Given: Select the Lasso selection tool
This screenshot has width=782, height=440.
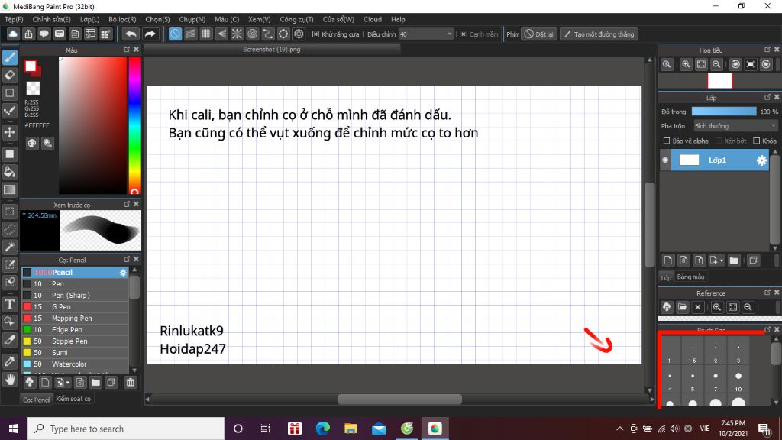Looking at the screenshot, I should click(10, 229).
